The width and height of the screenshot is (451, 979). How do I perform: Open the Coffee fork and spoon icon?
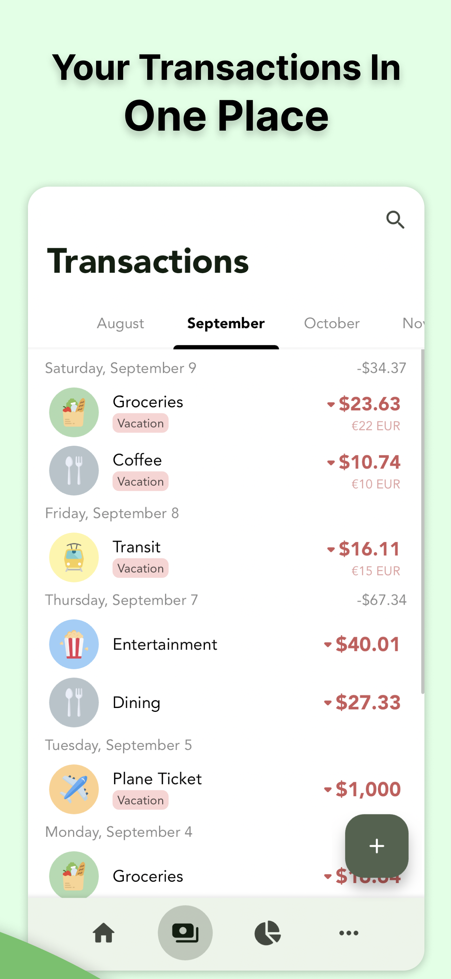pyautogui.click(x=74, y=471)
